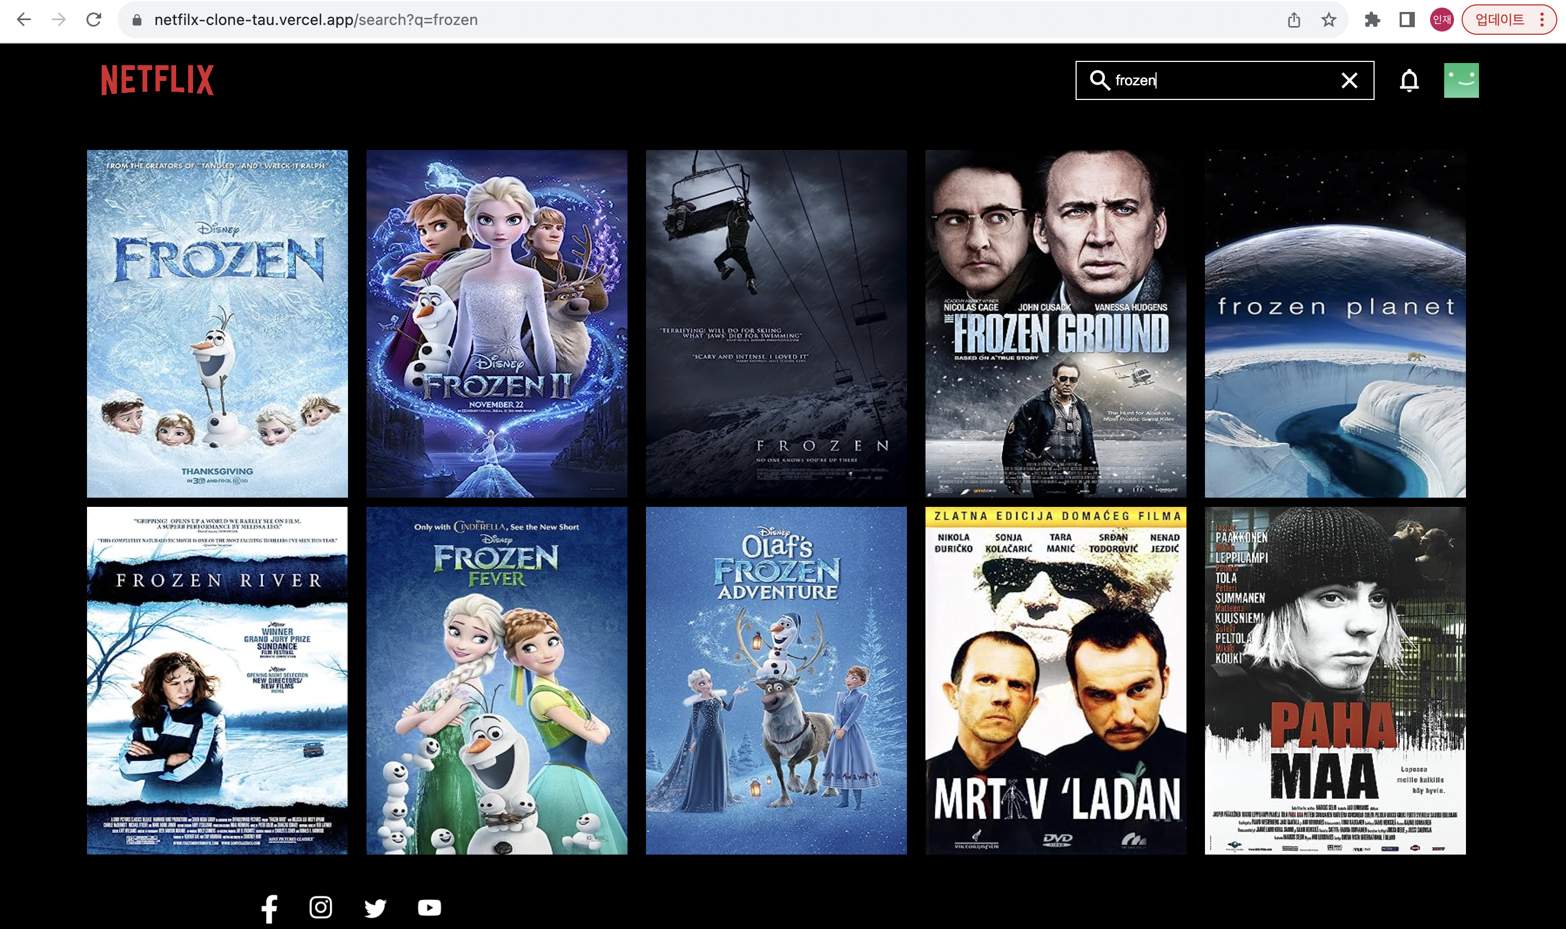Viewport: 1566px width, 929px height.
Task: Choose The Frozen Ground poster
Action: coord(1055,323)
